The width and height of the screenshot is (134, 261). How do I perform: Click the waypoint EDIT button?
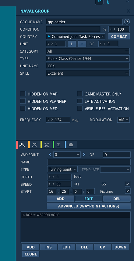point(88,199)
